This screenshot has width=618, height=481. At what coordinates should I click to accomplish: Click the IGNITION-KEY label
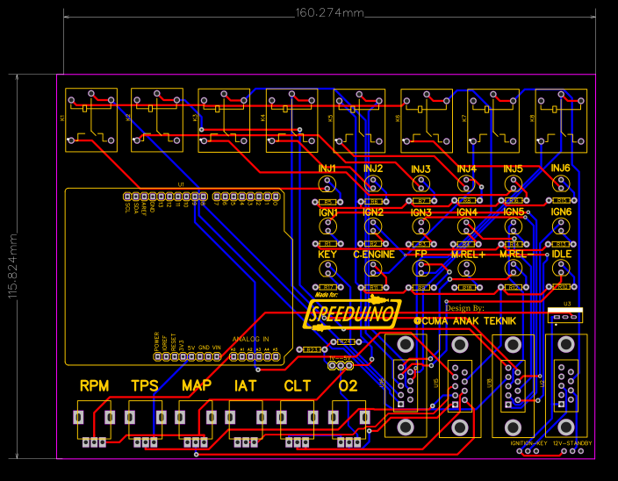(529, 443)
